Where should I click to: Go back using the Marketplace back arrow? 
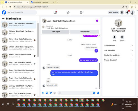tap(3, 19)
